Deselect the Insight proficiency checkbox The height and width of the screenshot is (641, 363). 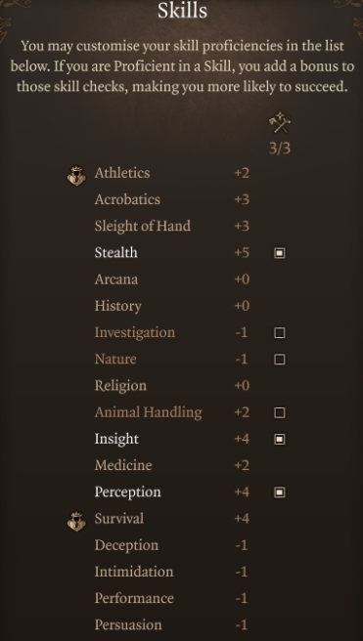point(280,439)
